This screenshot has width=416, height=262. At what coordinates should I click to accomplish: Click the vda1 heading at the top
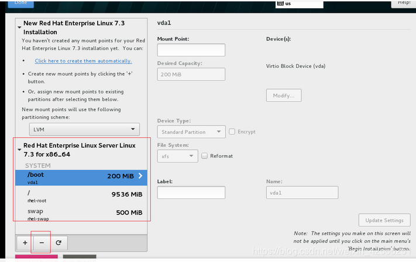tap(164, 23)
